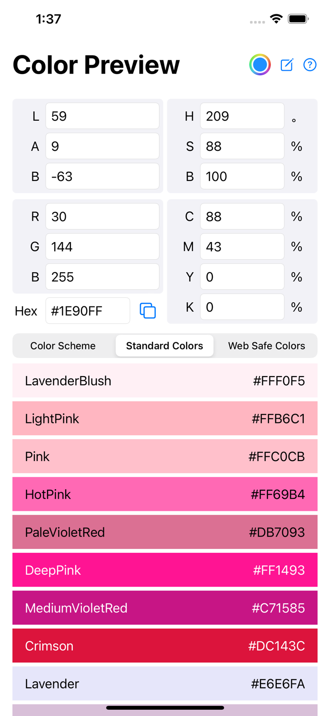Edit the red (R) value field

pyautogui.click(x=102, y=216)
